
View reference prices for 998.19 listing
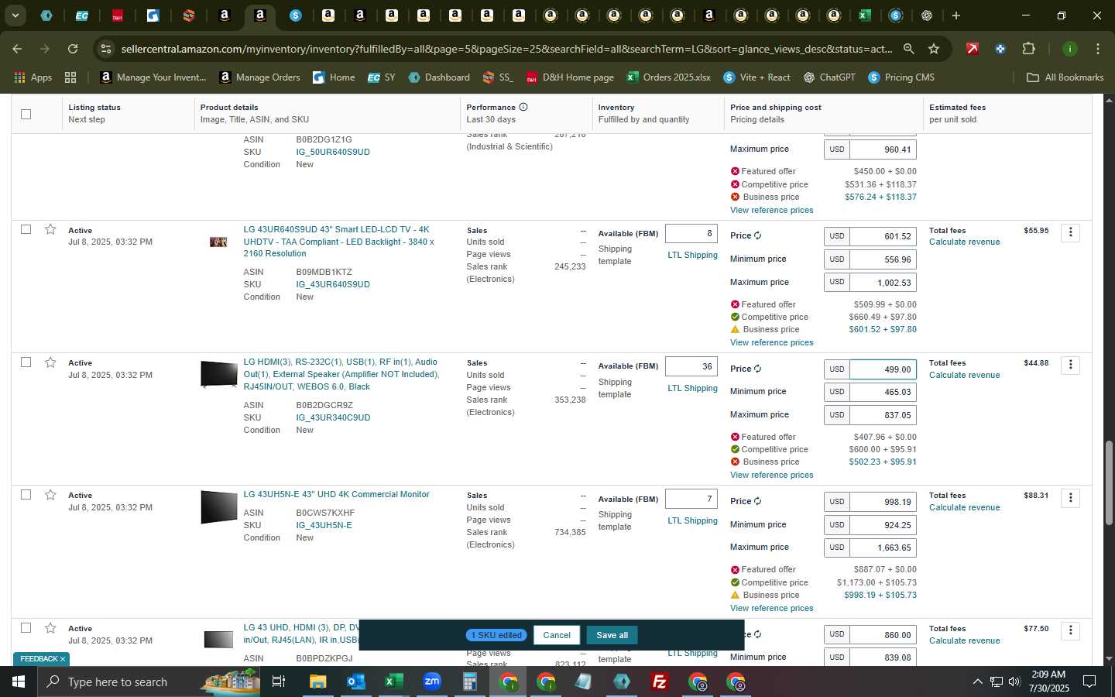(x=771, y=608)
